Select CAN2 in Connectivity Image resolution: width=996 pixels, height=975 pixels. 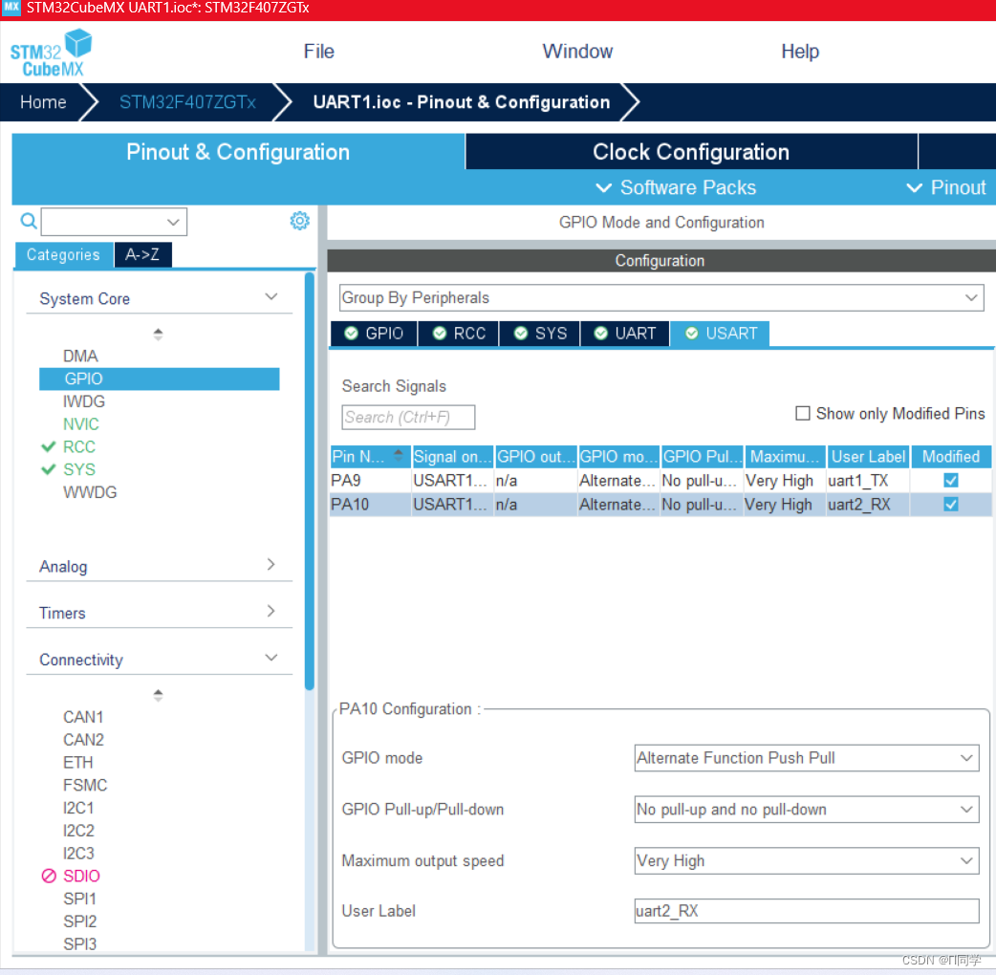coord(83,739)
